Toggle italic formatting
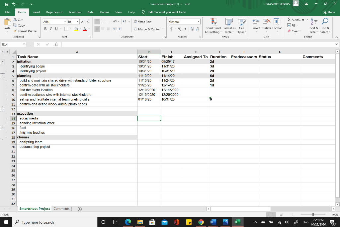This screenshot has height=227, width=340. (x=51, y=29)
